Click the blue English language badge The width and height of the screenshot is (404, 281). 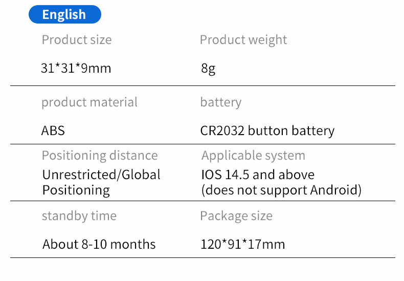[x=64, y=14]
